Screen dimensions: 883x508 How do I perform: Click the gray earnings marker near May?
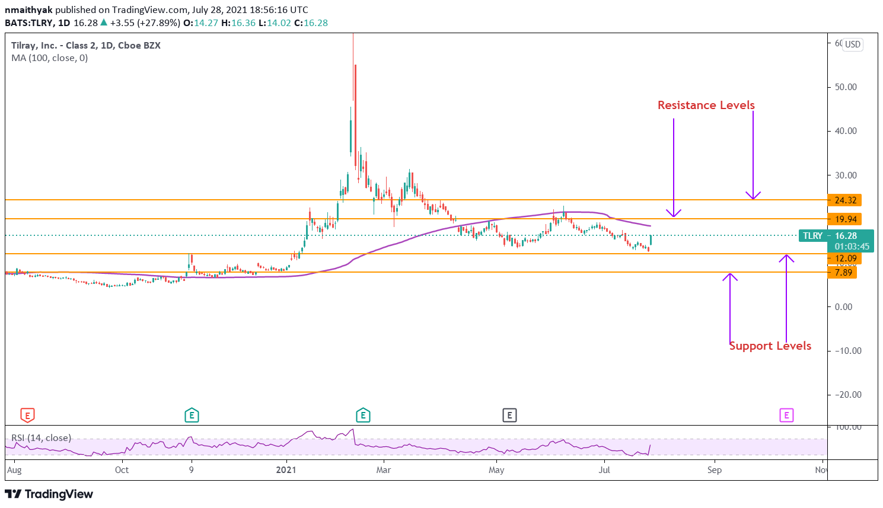[509, 416]
